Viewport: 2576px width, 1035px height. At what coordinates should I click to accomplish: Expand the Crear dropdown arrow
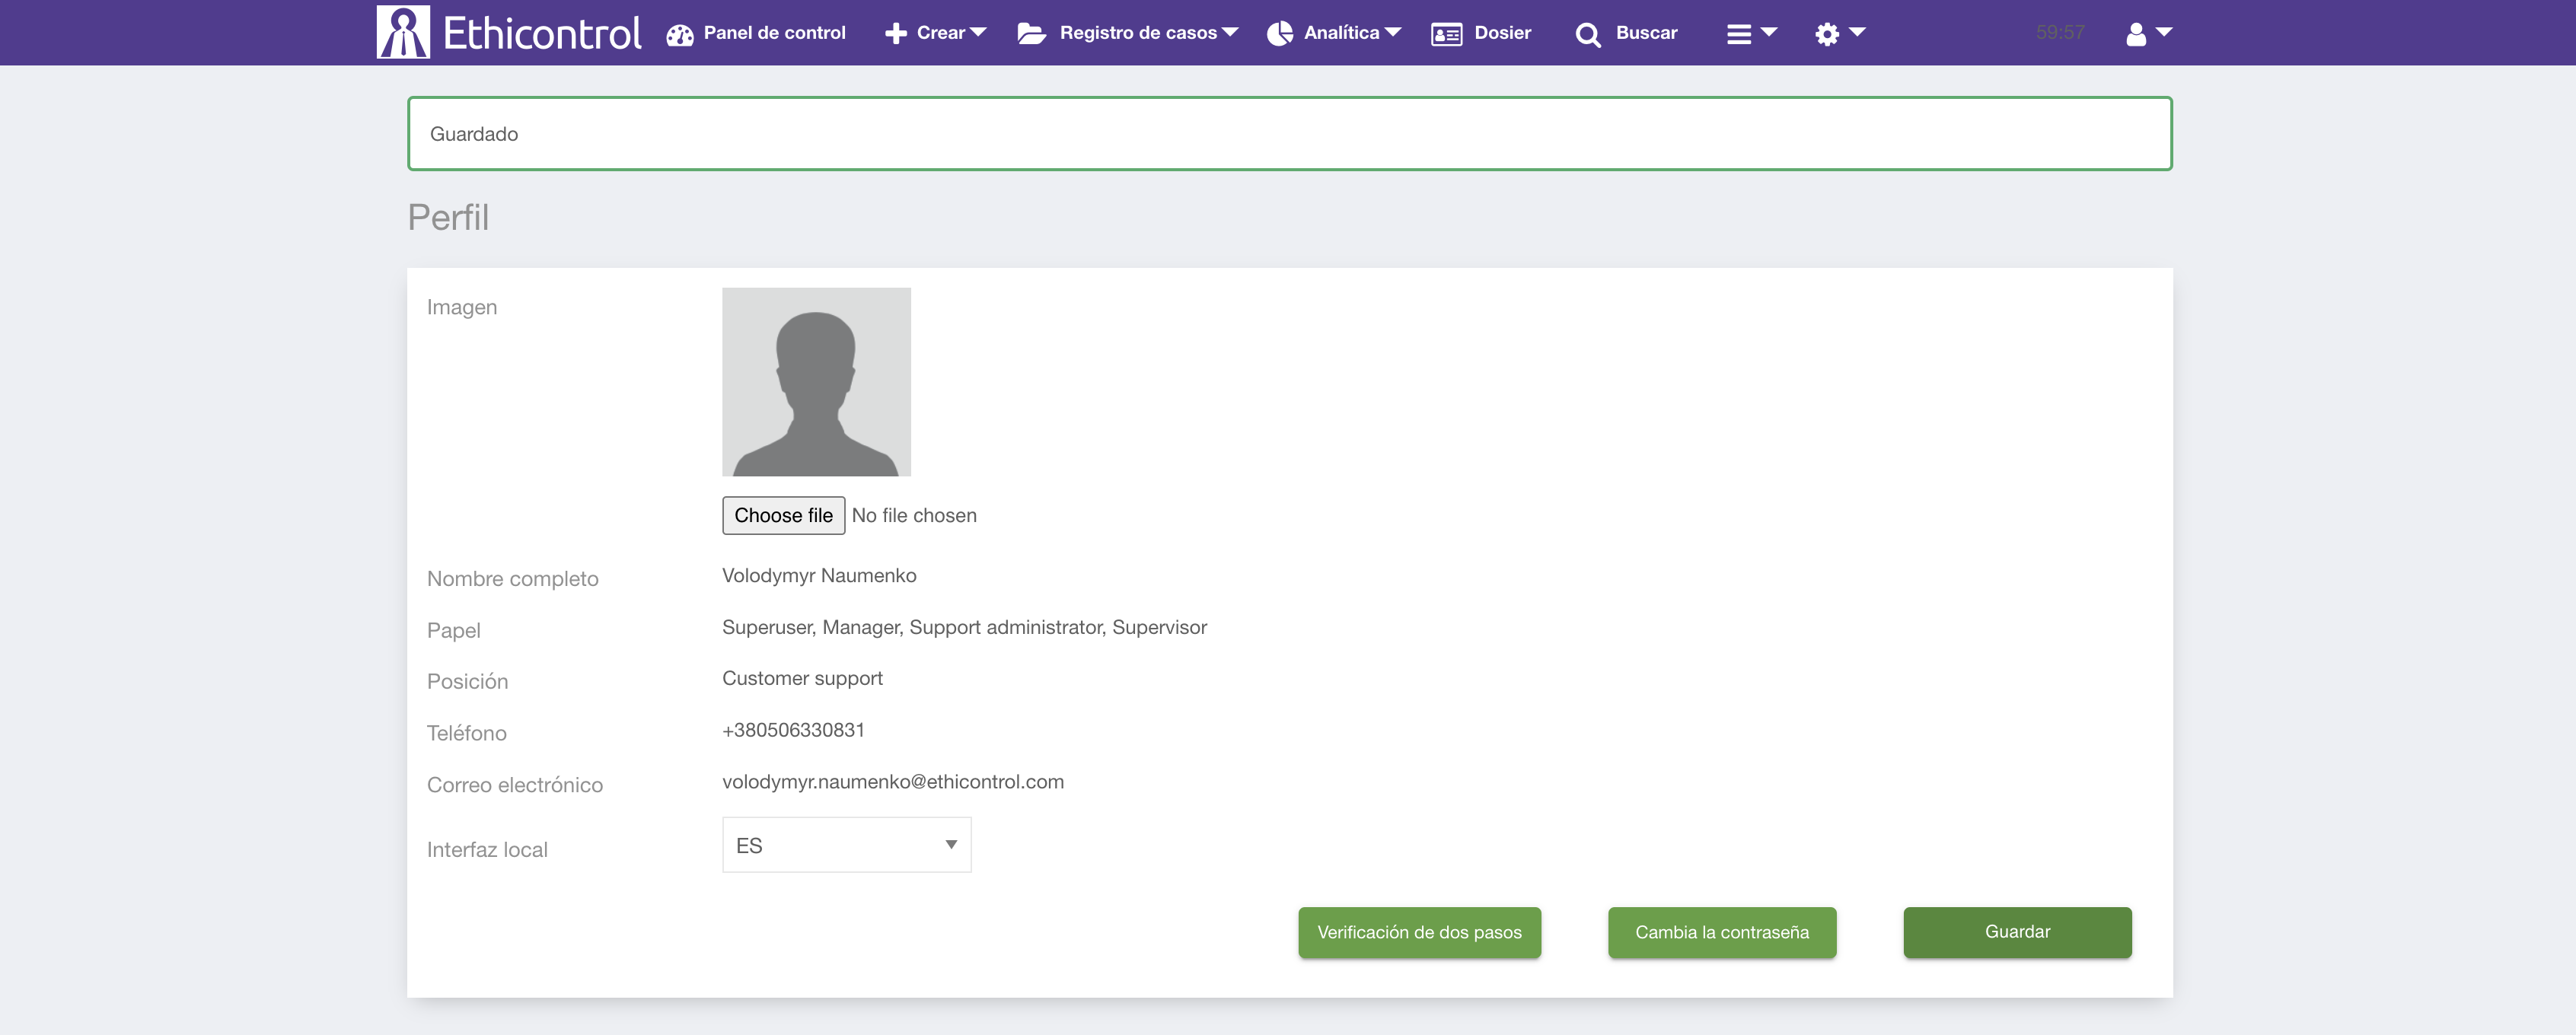point(978,33)
